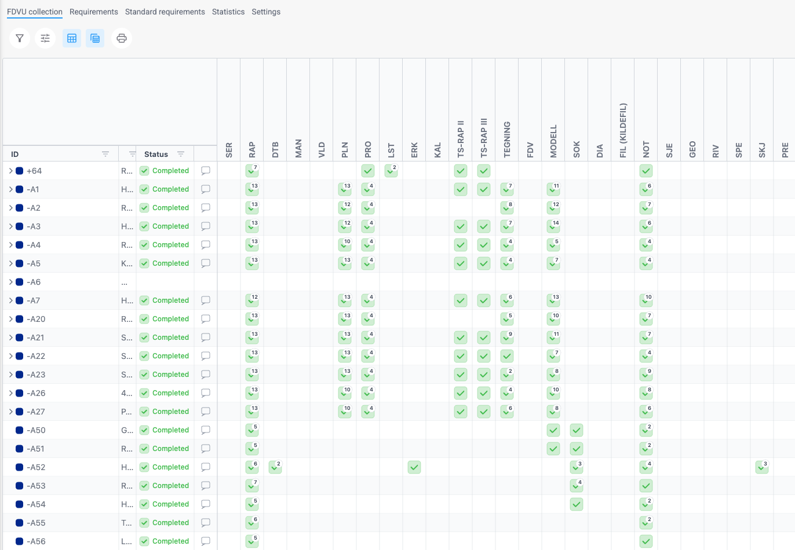Screen dimensions: 795x550
Task: Click LST check for row +64
Action: tap(391, 171)
